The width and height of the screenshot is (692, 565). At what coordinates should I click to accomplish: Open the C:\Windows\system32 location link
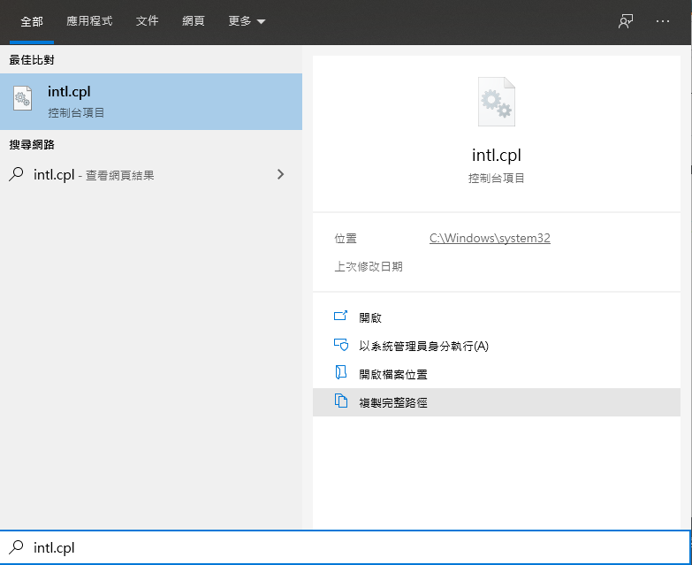point(490,238)
